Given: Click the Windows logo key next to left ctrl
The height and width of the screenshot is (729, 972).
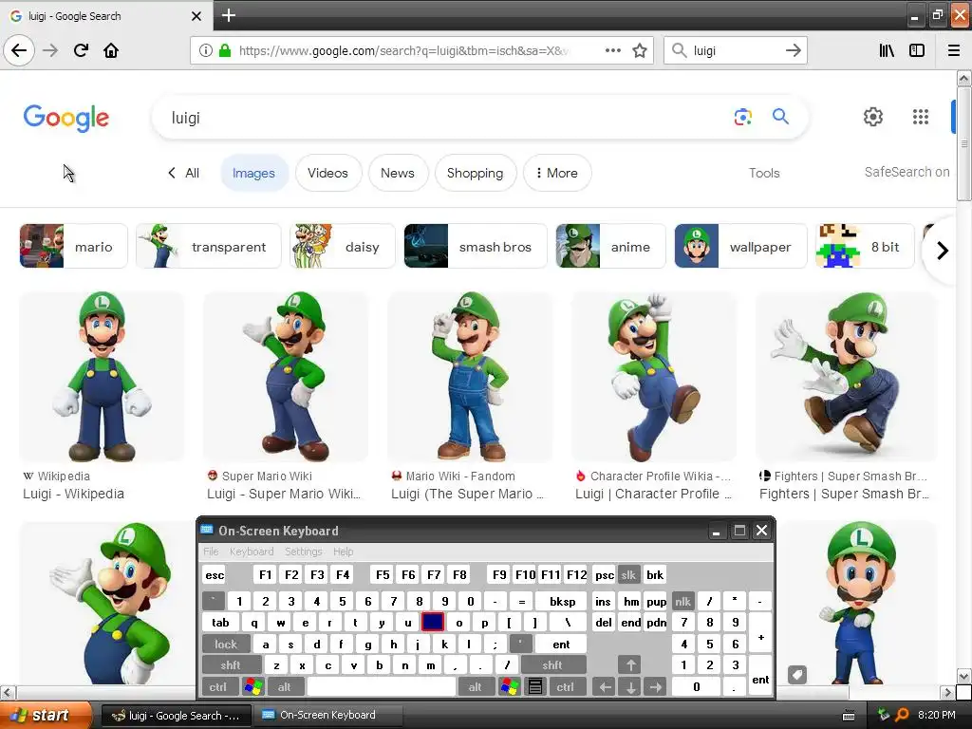Looking at the screenshot, I should pos(252,687).
